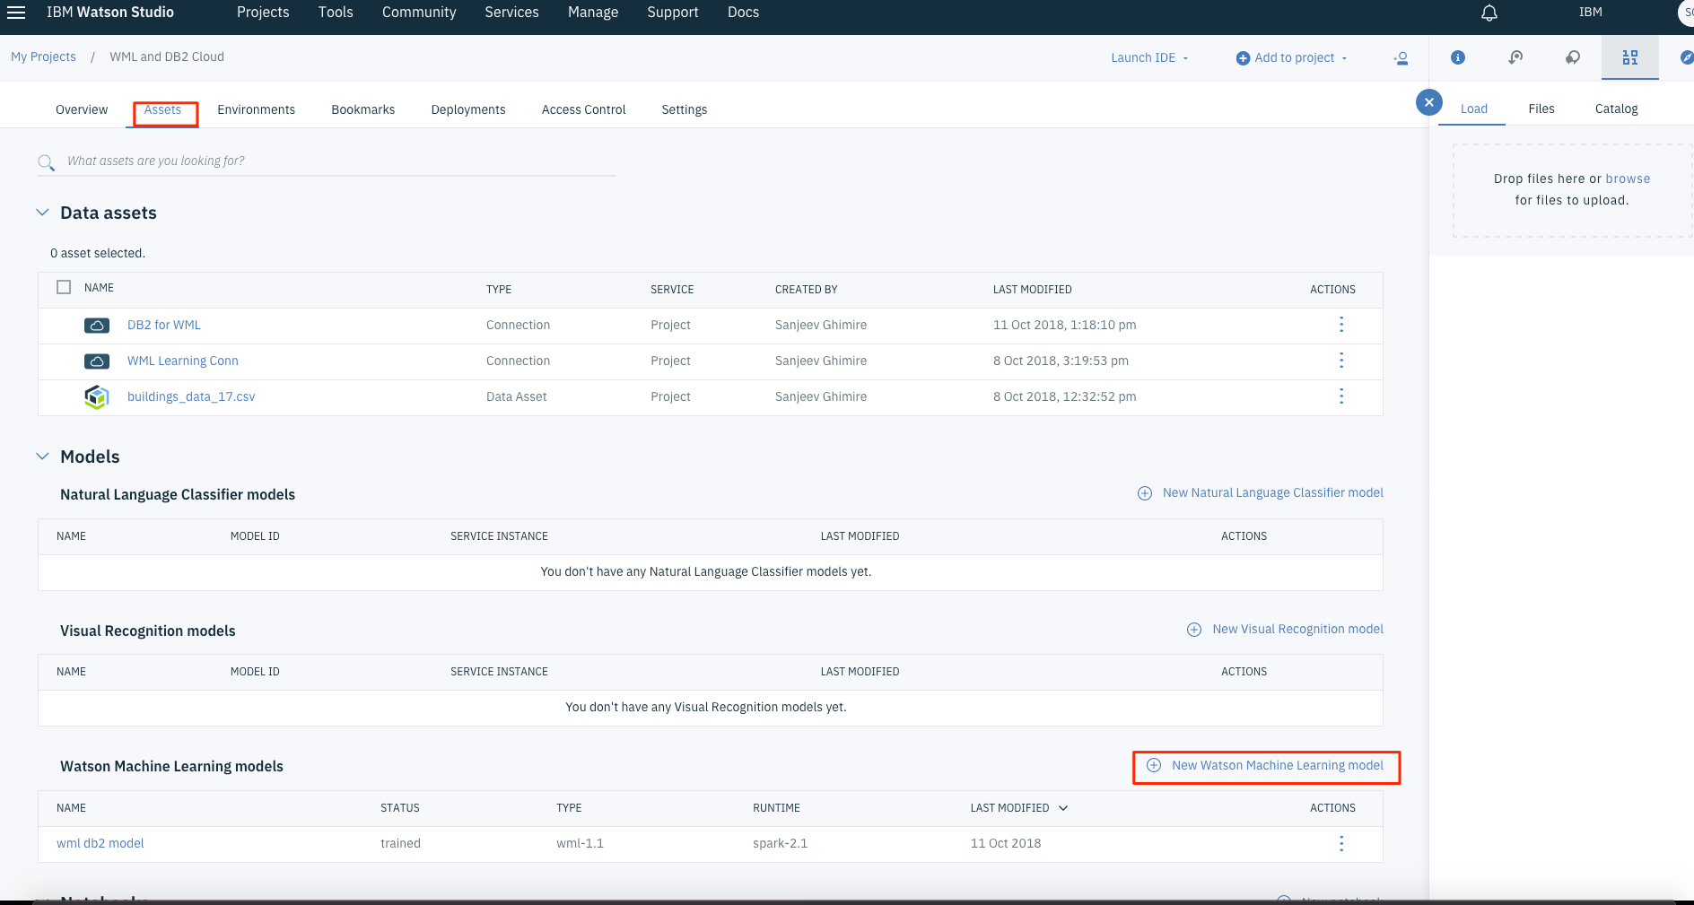Click the plus icon beside Add to project

pyautogui.click(x=1243, y=58)
